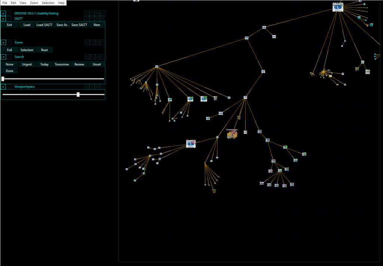Collapse the Viewportspace panel with V arrow
The height and width of the screenshot is (266, 383).
click(x=3, y=87)
